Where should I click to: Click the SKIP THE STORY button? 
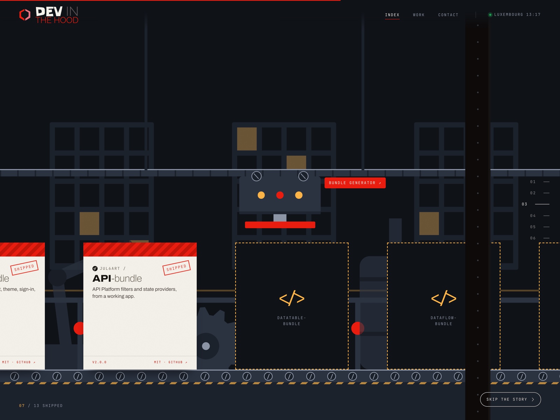(510, 399)
